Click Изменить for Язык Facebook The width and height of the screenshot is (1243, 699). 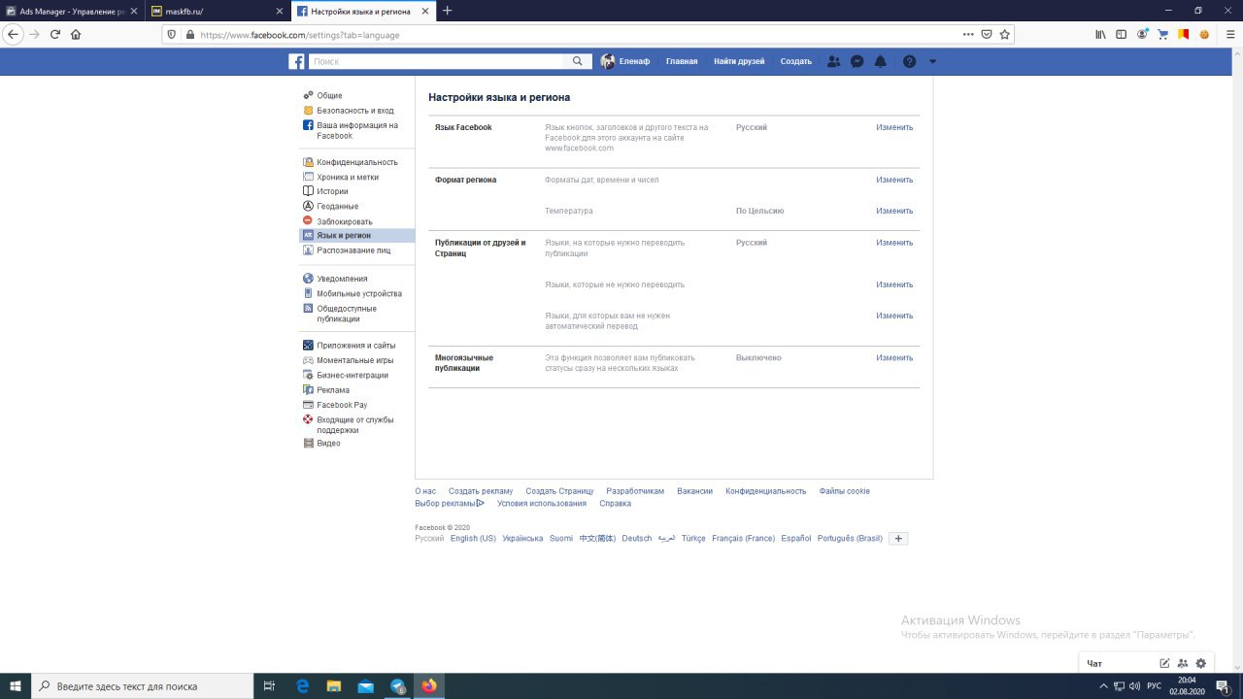894,127
